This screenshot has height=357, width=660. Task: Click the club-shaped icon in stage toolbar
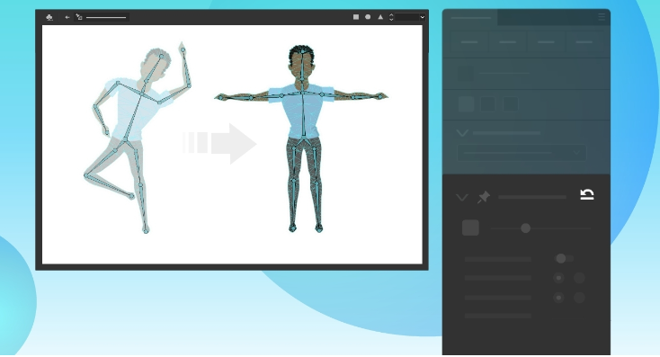[x=49, y=17]
